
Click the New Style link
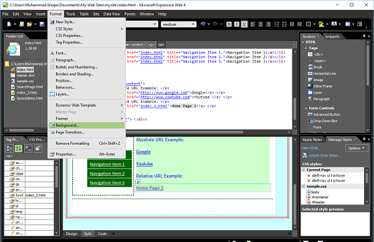[x=312, y=148]
